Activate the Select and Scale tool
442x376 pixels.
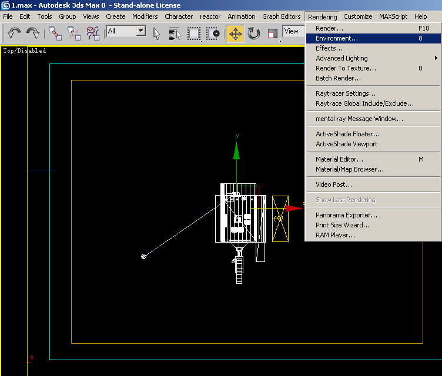pyautogui.click(x=272, y=33)
